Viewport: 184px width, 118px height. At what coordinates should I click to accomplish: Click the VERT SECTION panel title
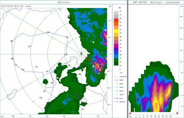tap(156, 2)
